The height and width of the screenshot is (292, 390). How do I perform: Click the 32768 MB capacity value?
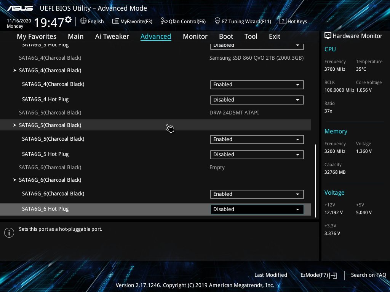[335, 172]
